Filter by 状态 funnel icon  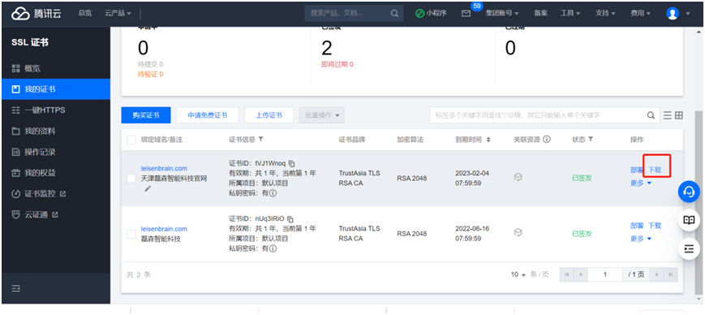(591, 140)
